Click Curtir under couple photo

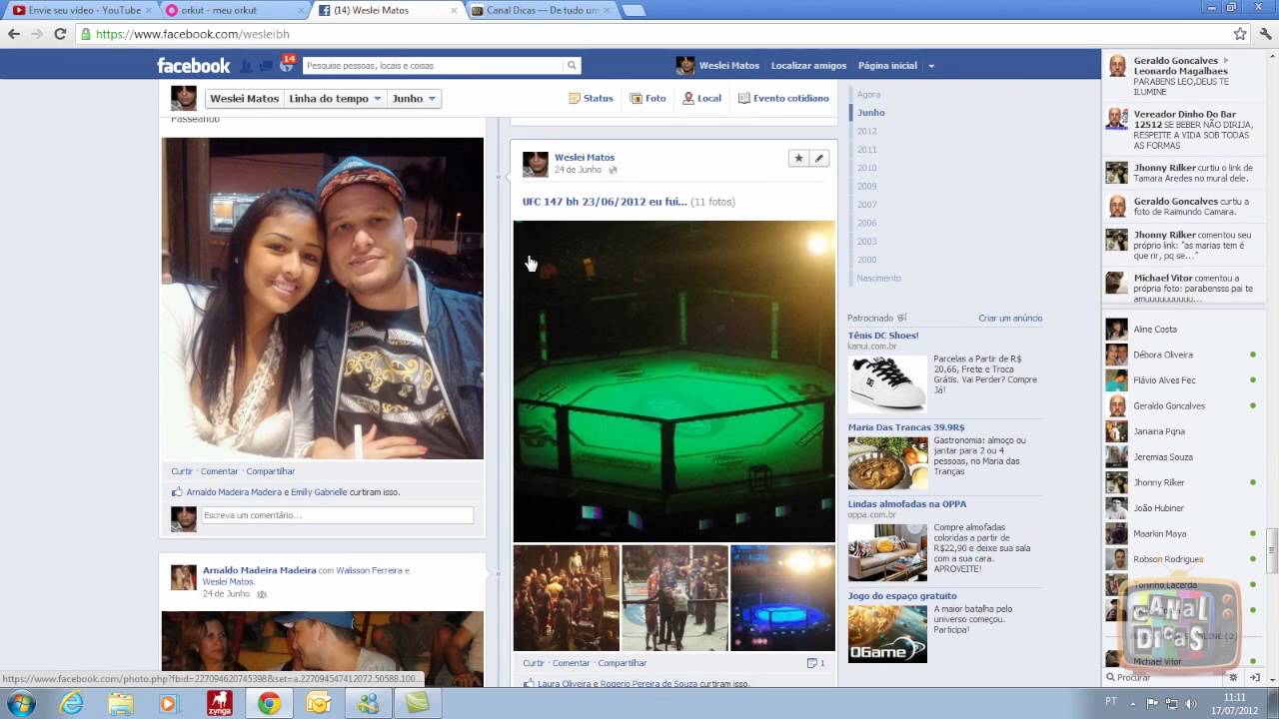point(182,471)
